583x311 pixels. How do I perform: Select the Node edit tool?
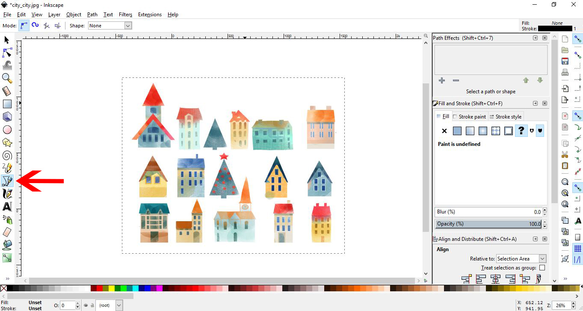click(7, 53)
